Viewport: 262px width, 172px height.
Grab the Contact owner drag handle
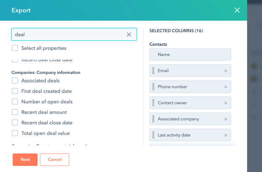click(153, 103)
